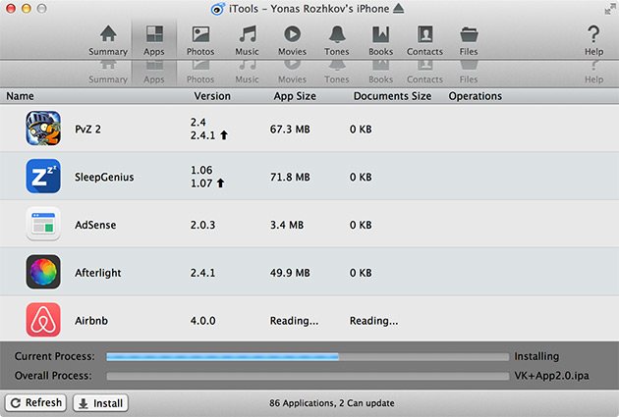Click the iTools logo in title bar
This screenshot has height=417, width=619.
217,9
